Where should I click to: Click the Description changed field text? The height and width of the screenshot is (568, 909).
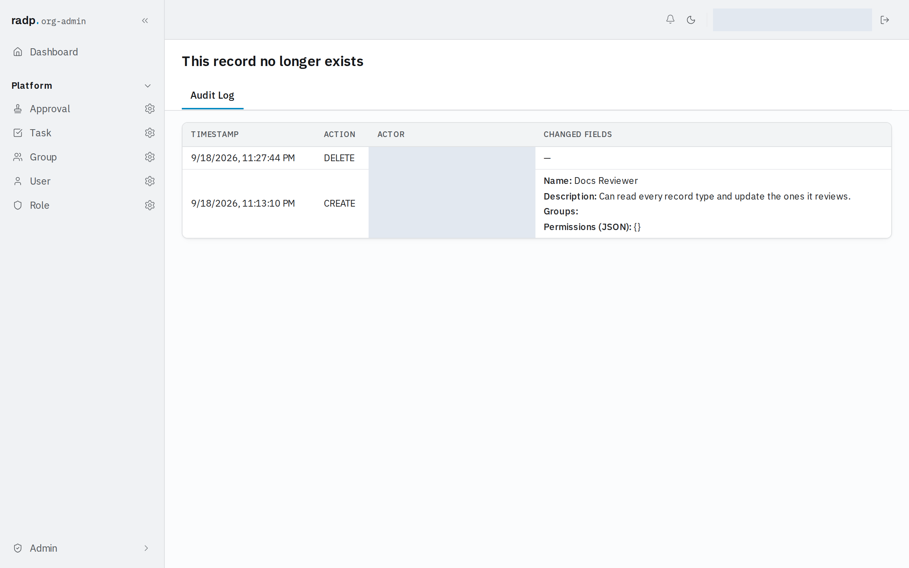[x=697, y=196]
